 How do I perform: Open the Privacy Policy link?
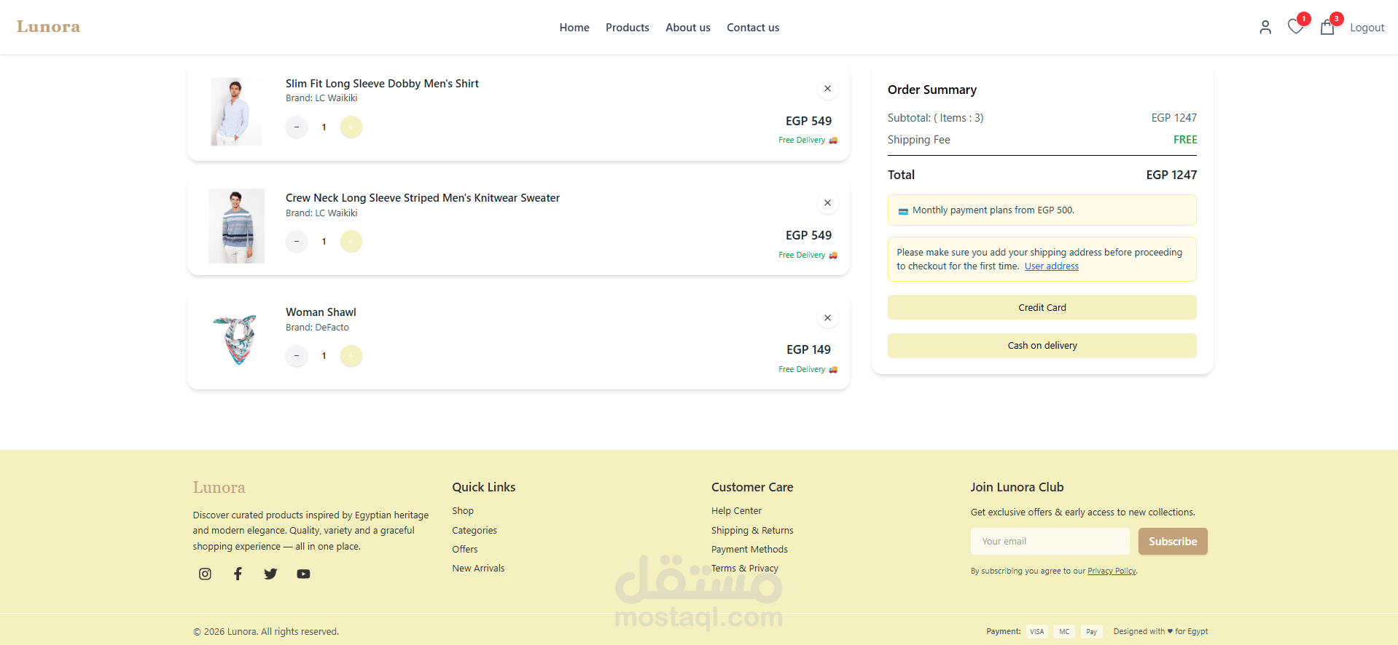1112,571
